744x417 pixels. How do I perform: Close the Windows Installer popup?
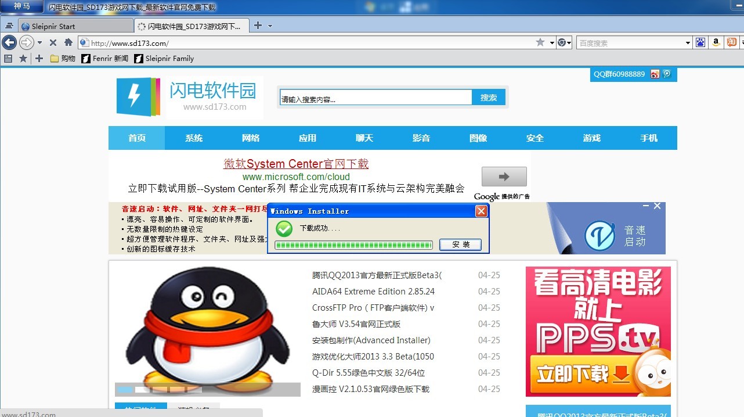coord(481,211)
